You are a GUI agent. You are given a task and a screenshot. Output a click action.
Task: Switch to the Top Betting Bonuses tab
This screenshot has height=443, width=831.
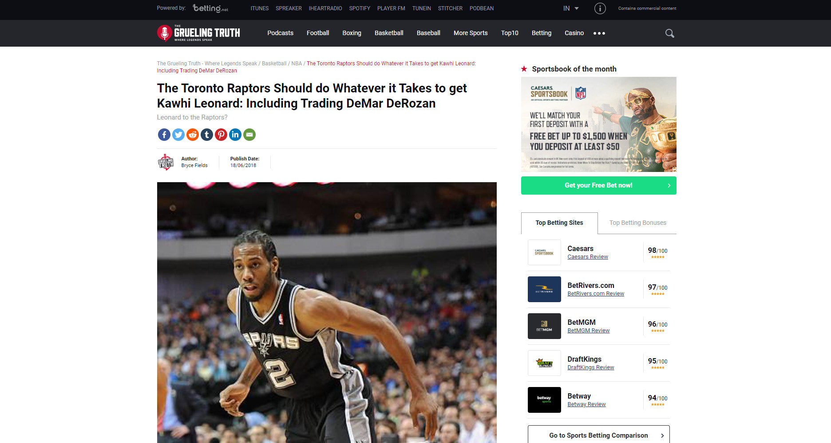[x=637, y=223]
